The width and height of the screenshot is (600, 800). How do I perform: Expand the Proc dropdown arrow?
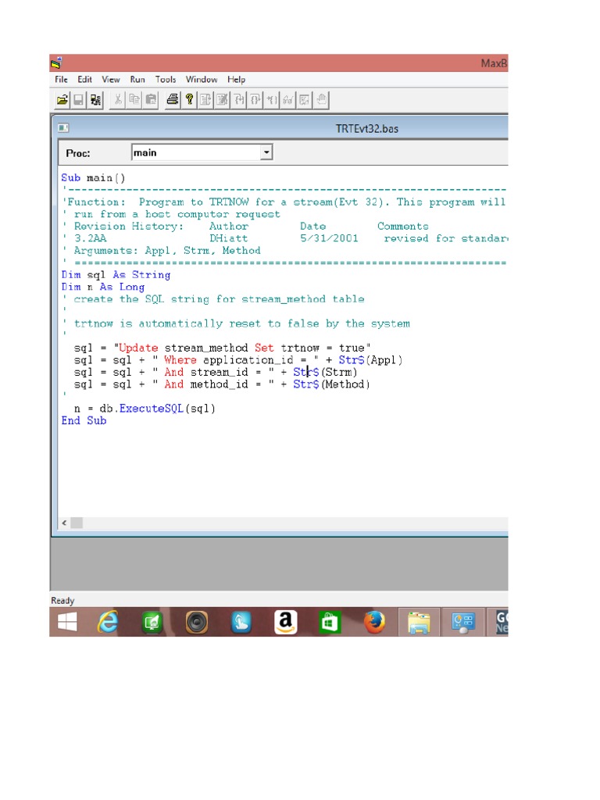266,153
